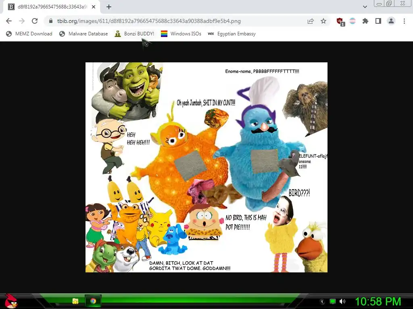Minimize the browser window
The image size is (413, 309).
[379, 4]
